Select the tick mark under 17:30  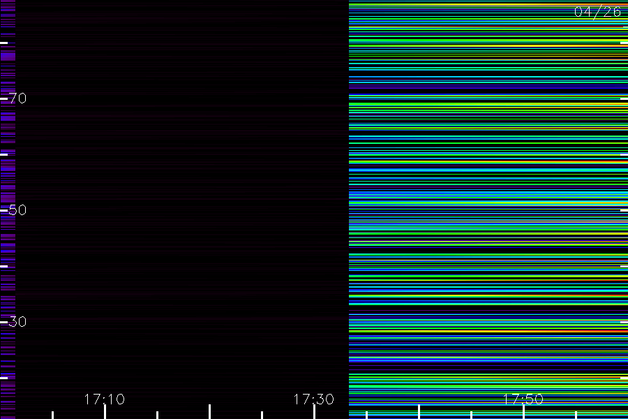click(314, 412)
